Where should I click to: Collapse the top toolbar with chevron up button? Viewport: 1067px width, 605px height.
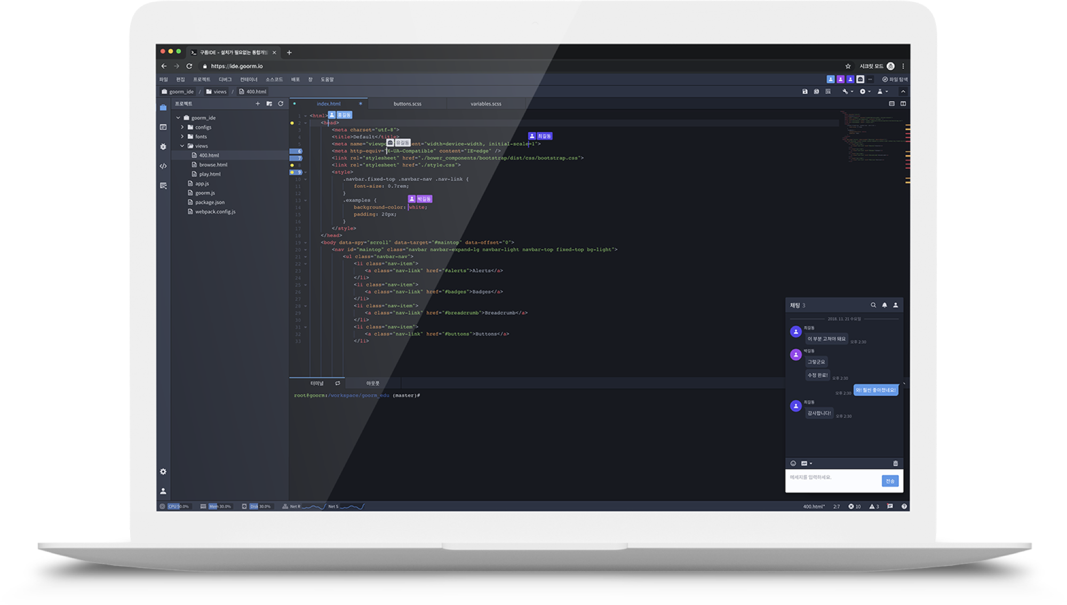coord(903,92)
